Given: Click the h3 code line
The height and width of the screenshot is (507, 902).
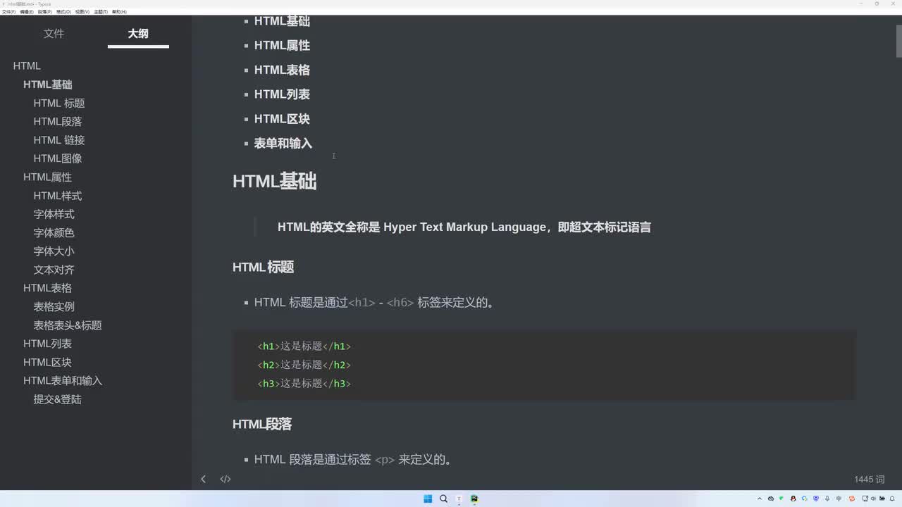Looking at the screenshot, I should click(304, 384).
